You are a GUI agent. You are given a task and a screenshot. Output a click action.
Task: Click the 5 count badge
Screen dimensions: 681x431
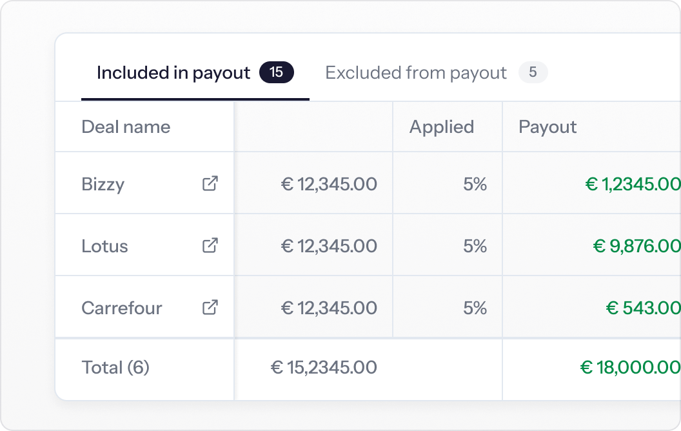pyautogui.click(x=533, y=72)
